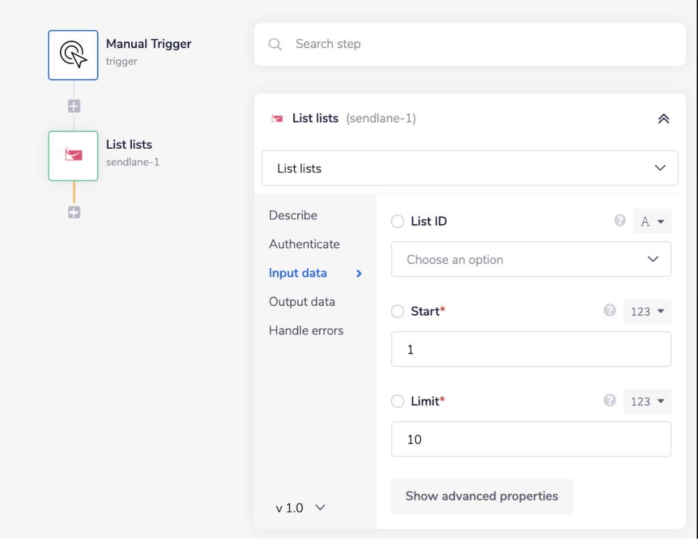
Task: Open the Choose an option dropdown
Action: [530, 260]
